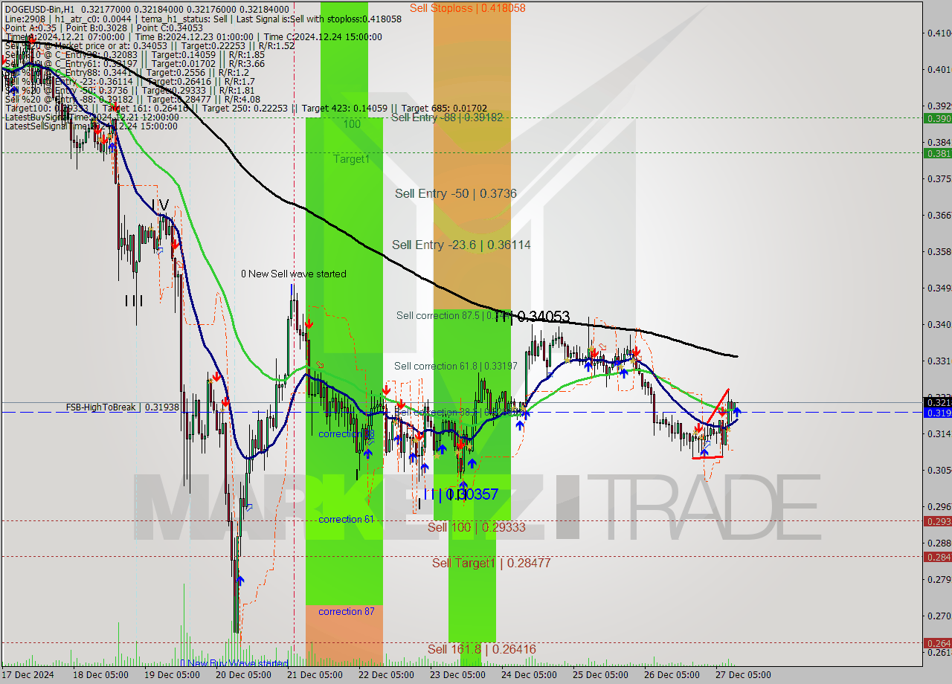Click the 0.410 price axis label
This screenshot has height=684, width=952.
point(939,33)
